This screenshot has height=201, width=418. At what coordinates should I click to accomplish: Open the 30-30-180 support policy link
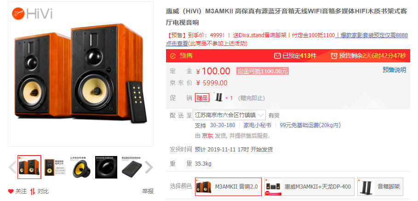click(223, 125)
